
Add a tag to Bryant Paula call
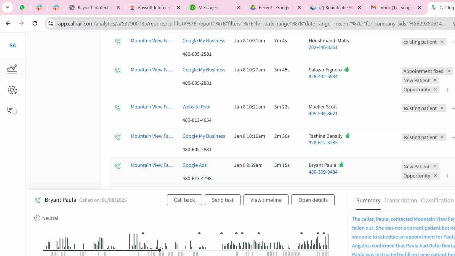[x=447, y=176]
